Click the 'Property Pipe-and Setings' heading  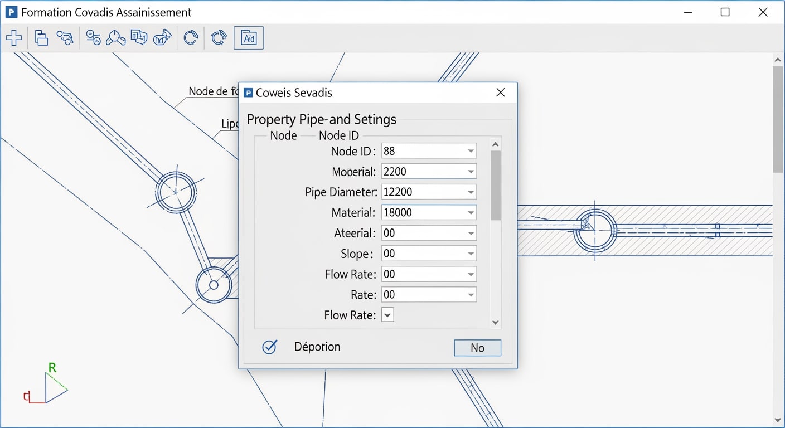pos(322,119)
